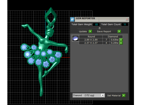Viewport: 141px width, 105px height.
Task: Click the Gem Reporter app icon
Action: (72, 19)
